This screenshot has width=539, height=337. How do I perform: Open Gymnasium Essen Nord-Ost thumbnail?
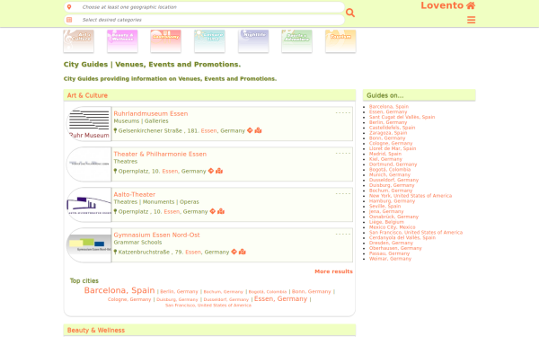[x=89, y=244]
